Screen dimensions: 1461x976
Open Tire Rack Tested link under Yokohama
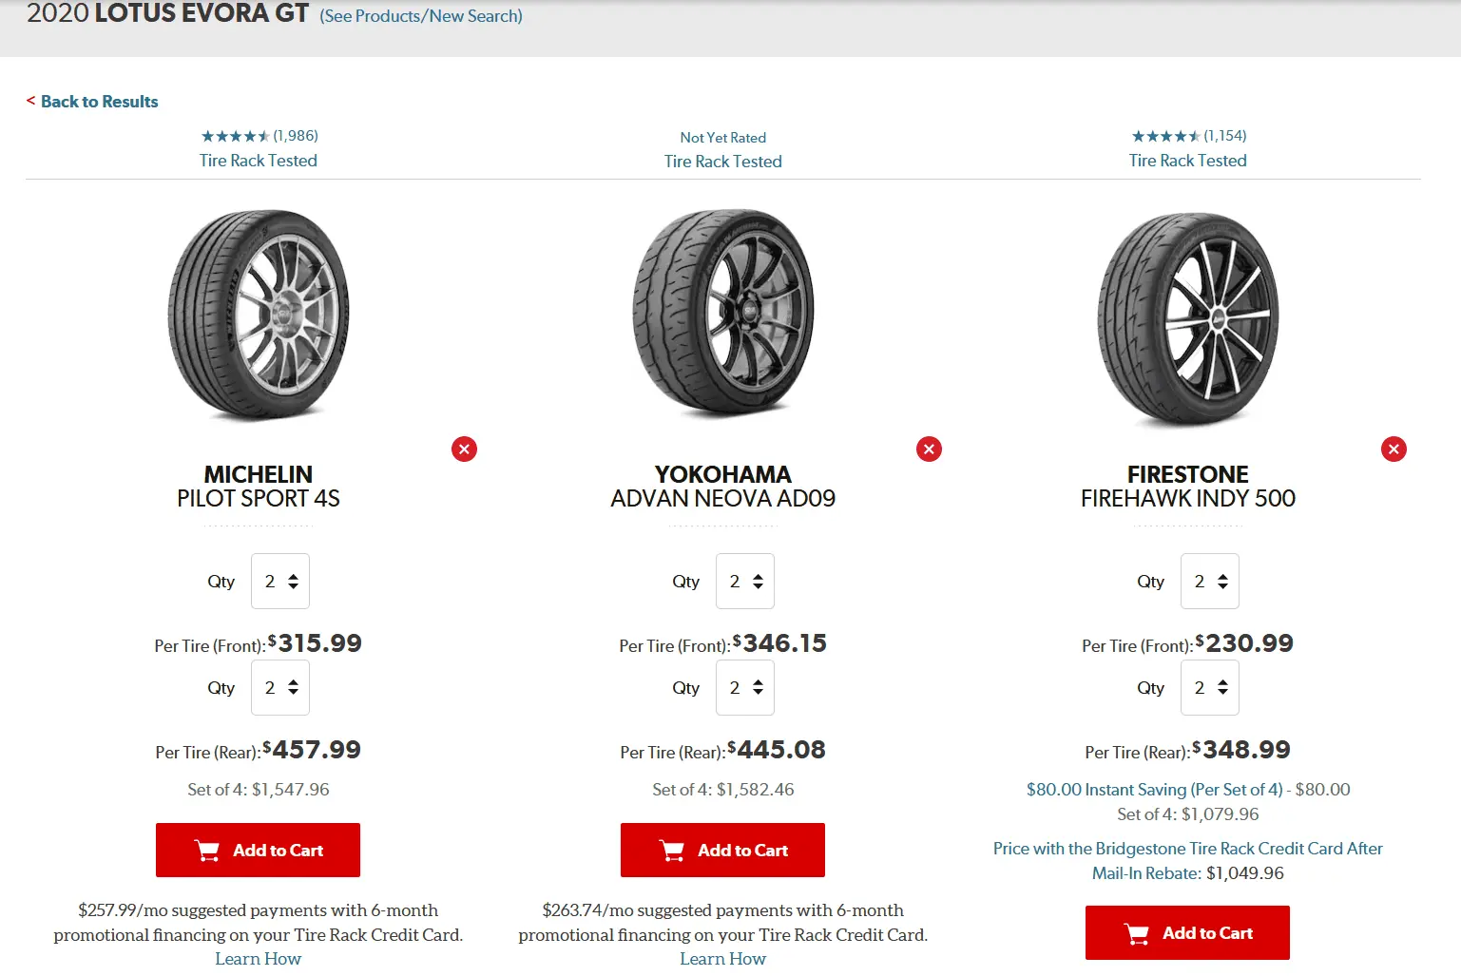point(723,162)
